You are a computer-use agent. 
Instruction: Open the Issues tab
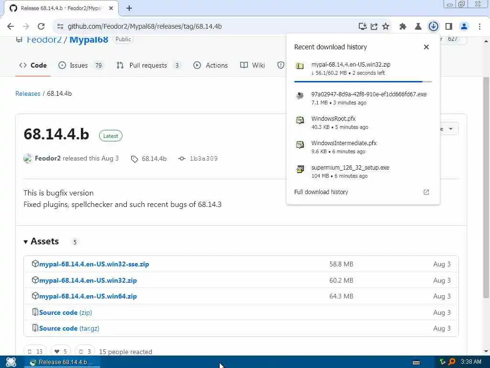coord(80,65)
